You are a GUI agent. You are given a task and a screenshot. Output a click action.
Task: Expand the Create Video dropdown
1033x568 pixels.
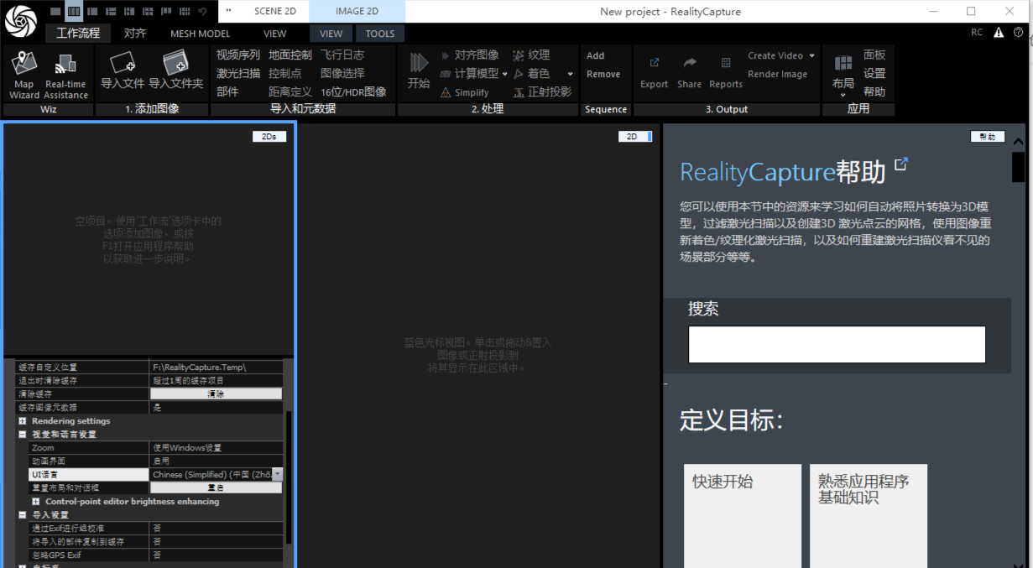point(811,56)
